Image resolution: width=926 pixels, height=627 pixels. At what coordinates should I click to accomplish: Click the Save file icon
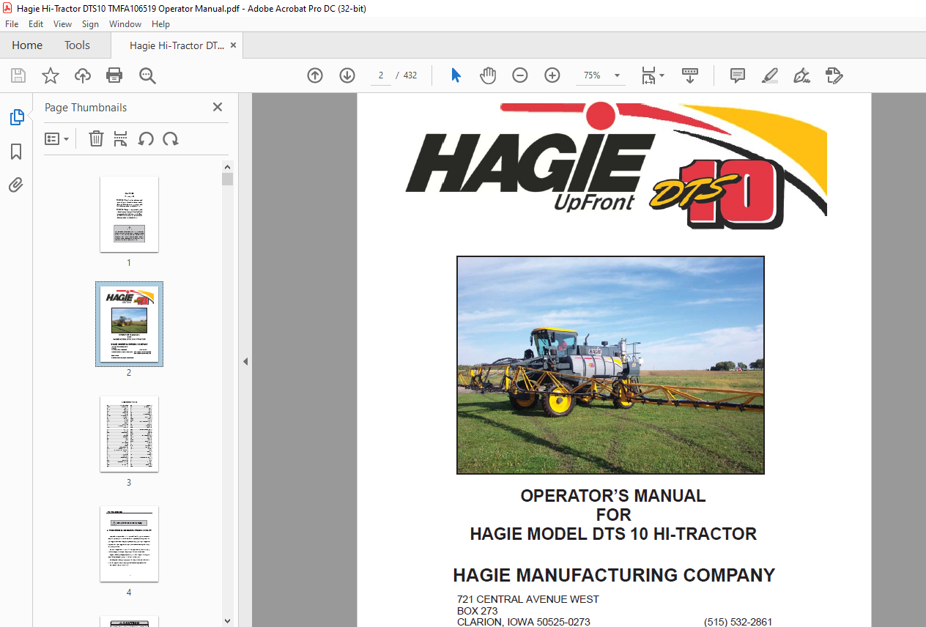point(18,75)
